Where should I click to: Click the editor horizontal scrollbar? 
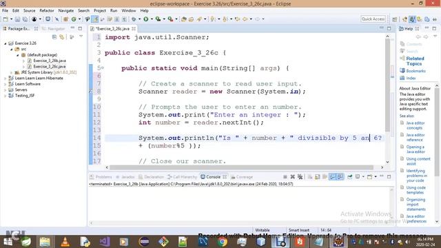(x=241, y=167)
